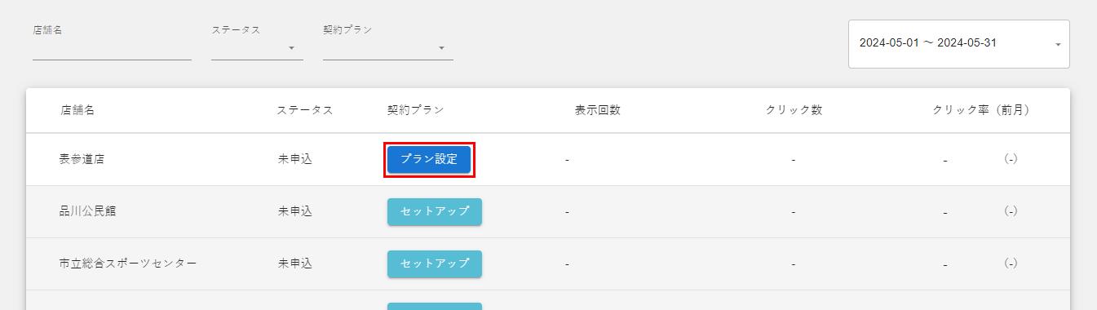Click the 表示回数 column header

pos(598,110)
